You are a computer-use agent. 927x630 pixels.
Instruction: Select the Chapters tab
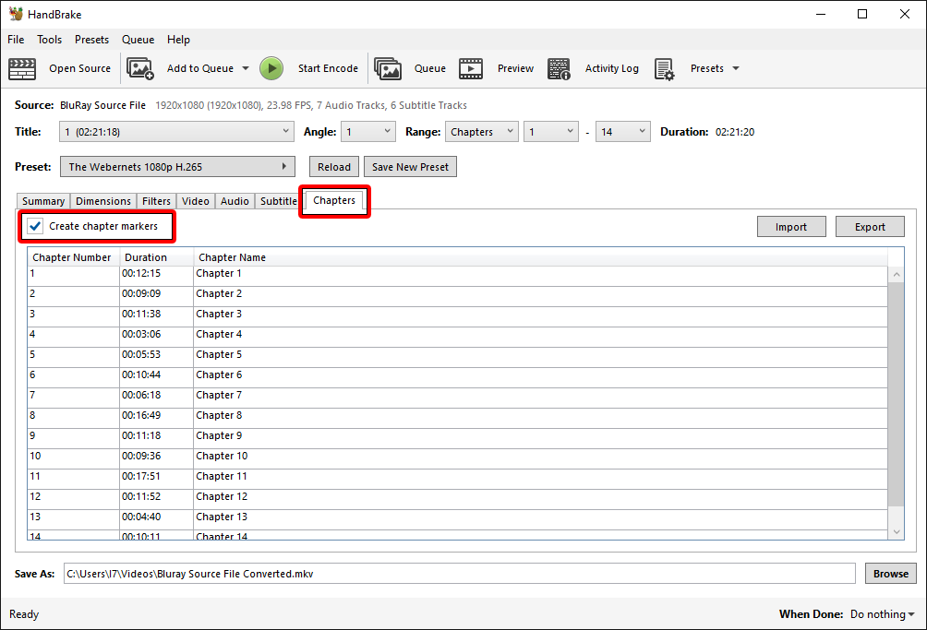coord(334,200)
